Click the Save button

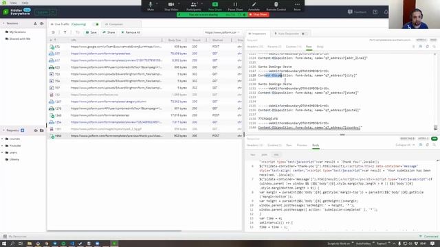[x=91, y=32]
